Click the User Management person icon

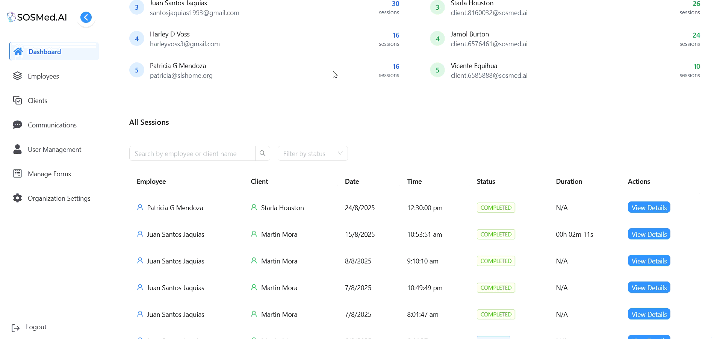pos(17,149)
